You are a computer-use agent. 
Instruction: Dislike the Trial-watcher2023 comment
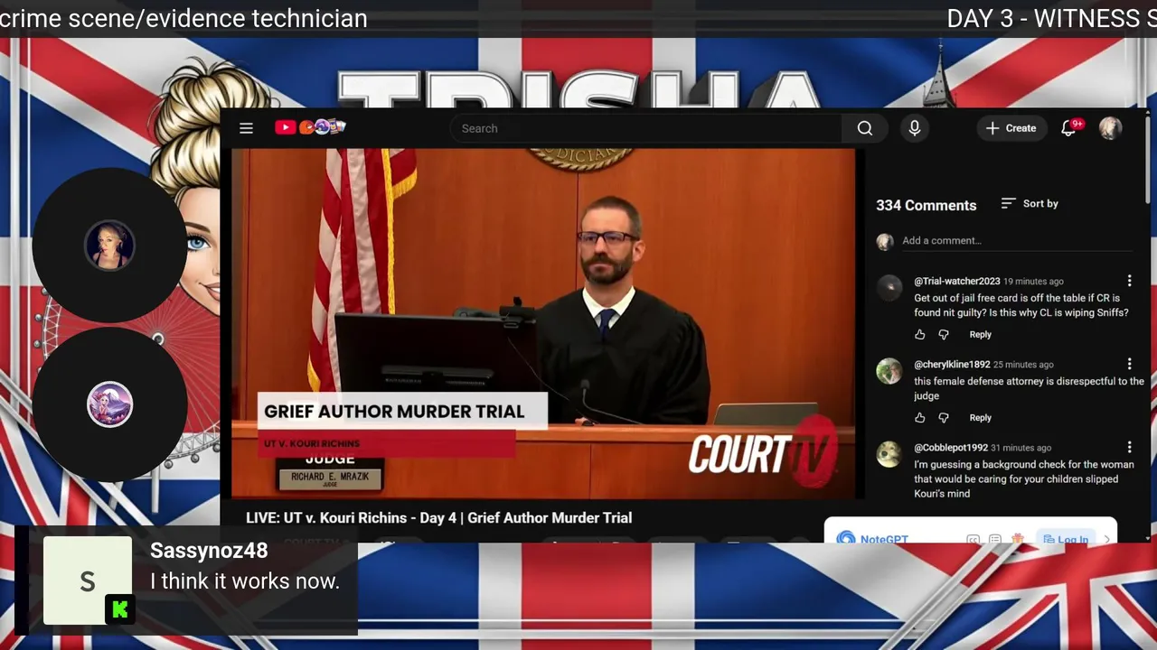pos(944,335)
